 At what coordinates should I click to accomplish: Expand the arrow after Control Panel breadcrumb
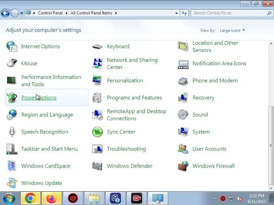click(66, 13)
